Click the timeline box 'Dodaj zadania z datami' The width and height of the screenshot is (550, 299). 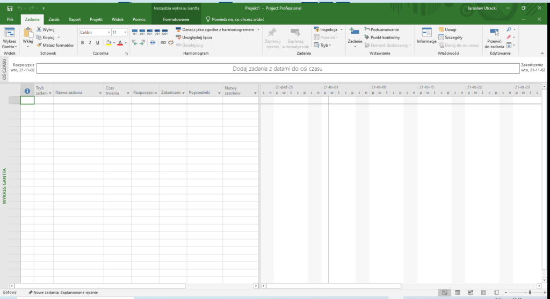point(277,69)
